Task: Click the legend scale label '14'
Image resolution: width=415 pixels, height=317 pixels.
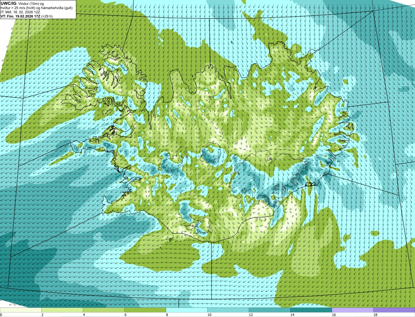Action: tap(292, 315)
